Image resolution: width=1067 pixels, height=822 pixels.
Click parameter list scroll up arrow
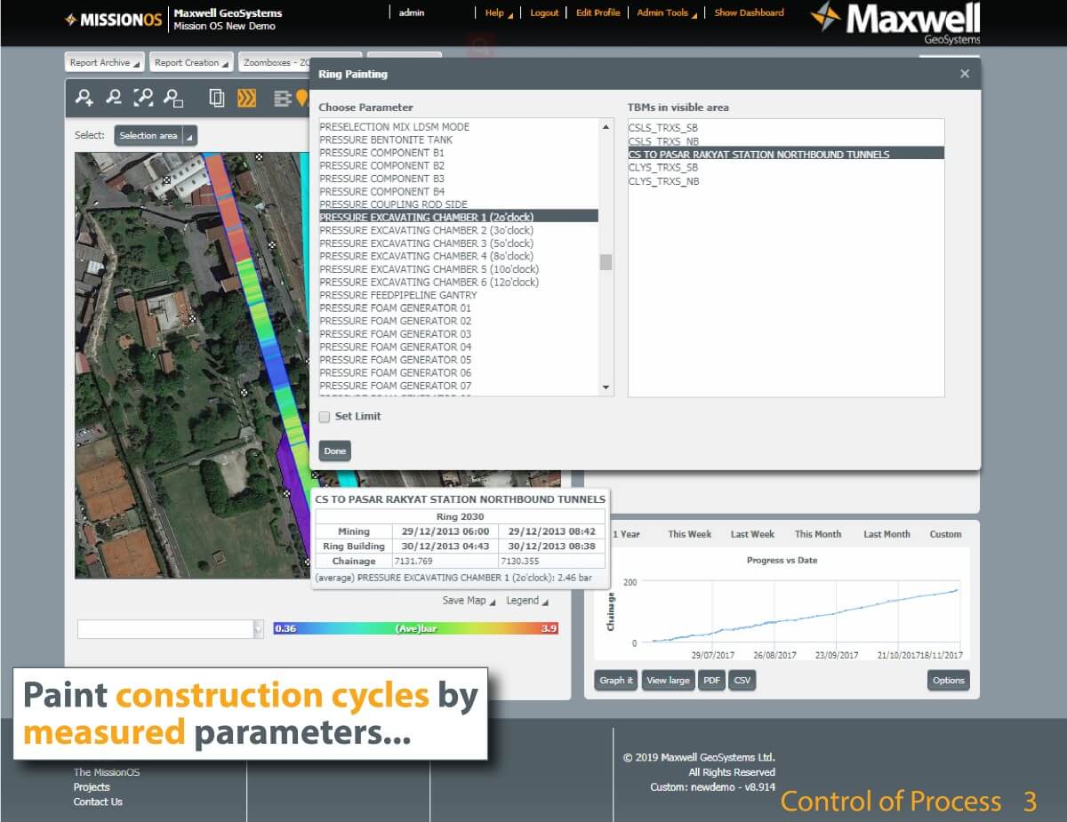point(606,127)
